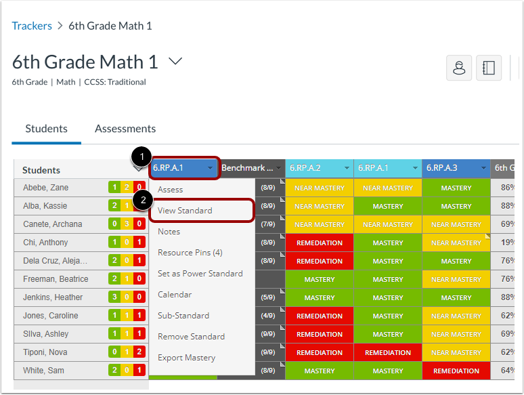Open the 6.RP.A.3 column dropdown arrow

click(483, 168)
